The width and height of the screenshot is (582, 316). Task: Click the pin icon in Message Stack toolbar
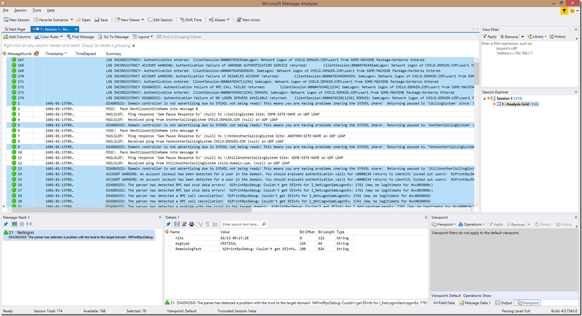pyautogui.click(x=6, y=224)
